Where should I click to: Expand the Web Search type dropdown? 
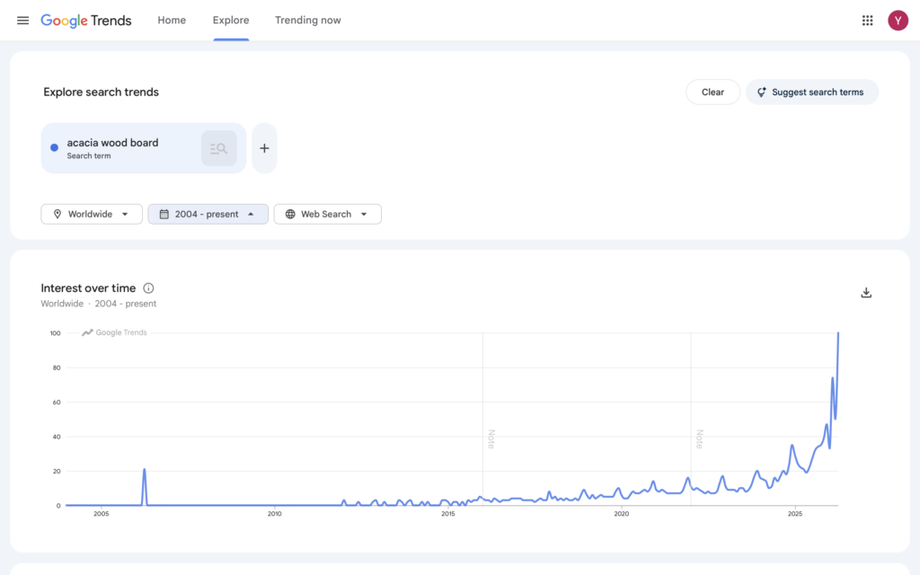(x=327, y=214)
